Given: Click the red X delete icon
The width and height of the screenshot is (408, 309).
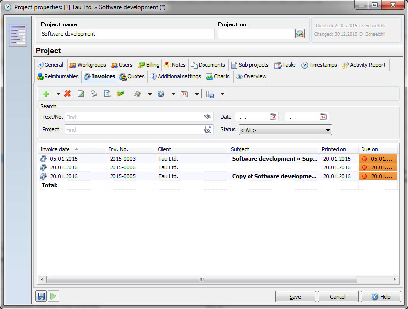Looking at the screenshot, I should click(x=68, y=94).
